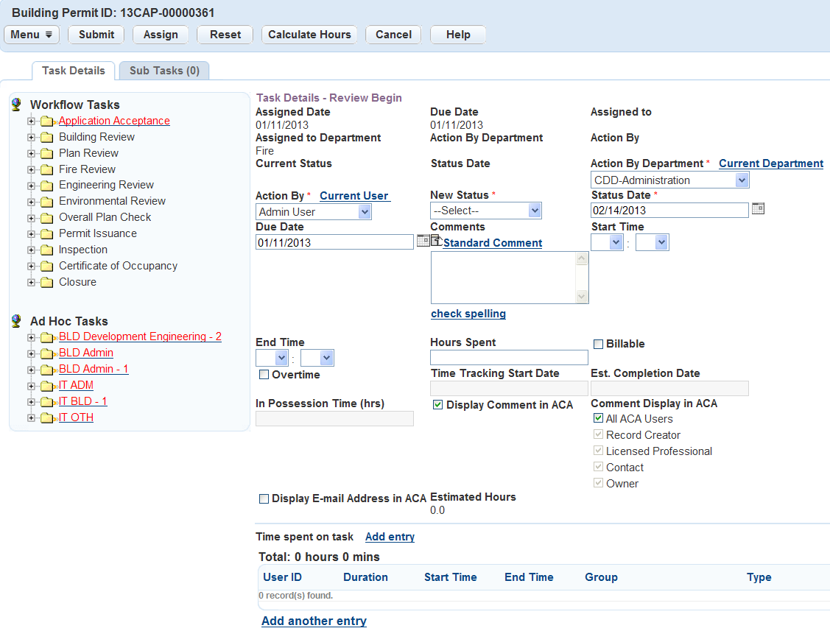Open the New Status dropdown
This screenshot has height=631, width=830.
pyautogui.click(x=486, y=211)
